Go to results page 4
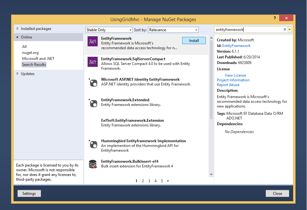Image resolution: width=307 pixels, height=210 pixels. point(156,181)
